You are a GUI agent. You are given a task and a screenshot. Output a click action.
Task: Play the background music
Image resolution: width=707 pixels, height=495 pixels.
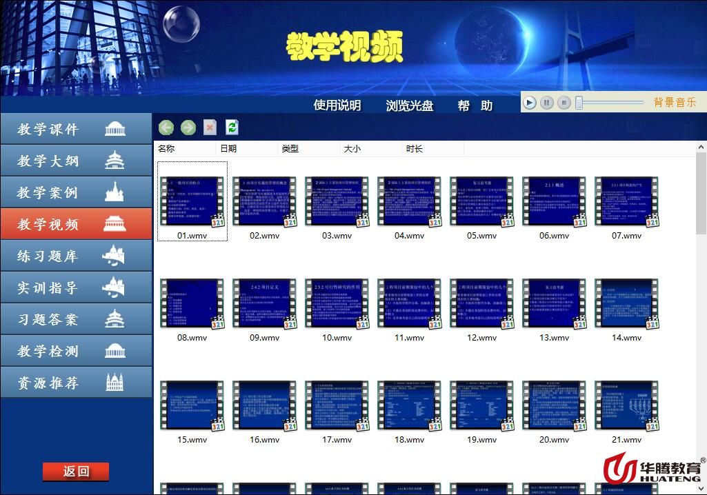tap(529, 103)
